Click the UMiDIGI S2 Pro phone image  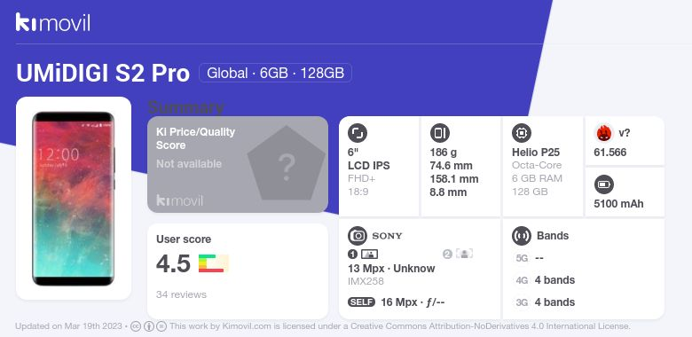click(74, 199)
